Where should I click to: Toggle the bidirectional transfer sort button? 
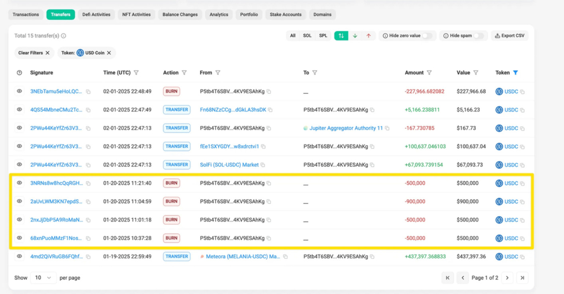[x=341, y=35]
